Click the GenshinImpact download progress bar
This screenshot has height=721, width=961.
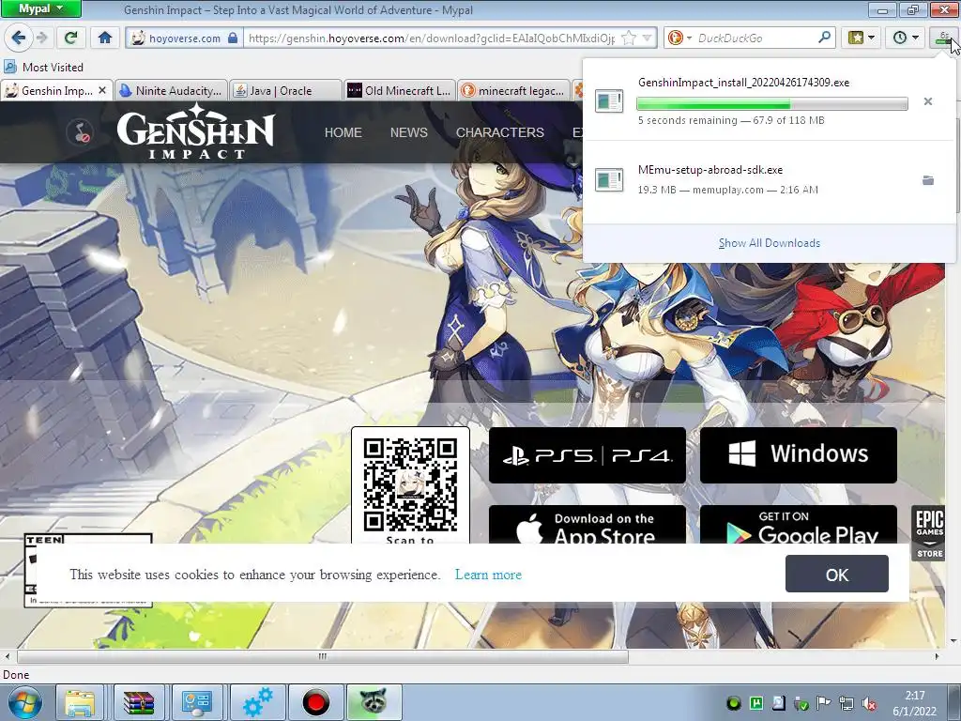pyautogui.click(x=772, y=103)
